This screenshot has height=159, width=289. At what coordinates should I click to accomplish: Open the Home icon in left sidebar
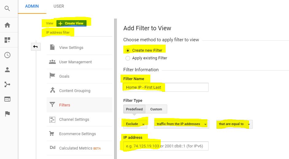7,25
